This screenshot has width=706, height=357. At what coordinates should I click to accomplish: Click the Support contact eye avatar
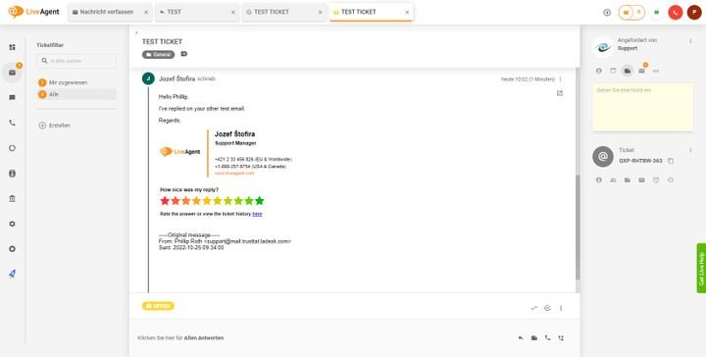click(x=602, y=47)
